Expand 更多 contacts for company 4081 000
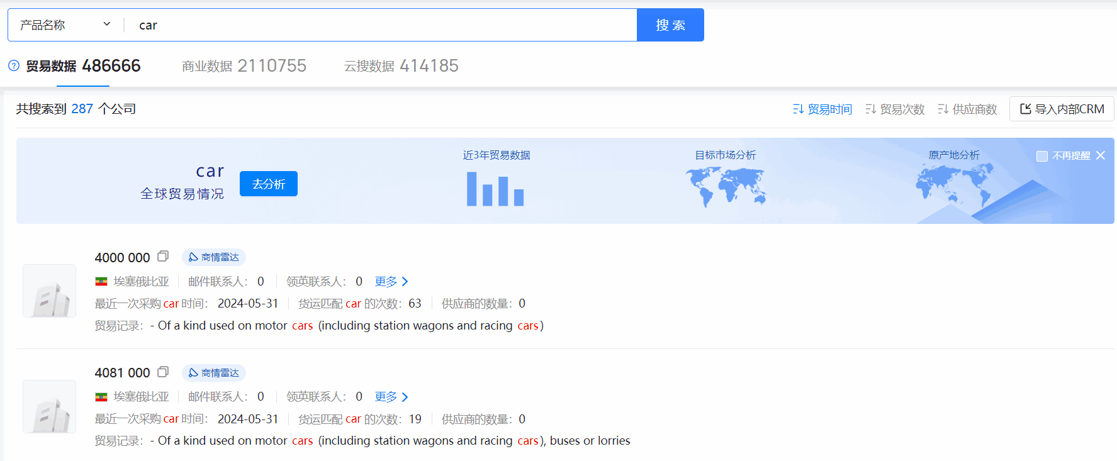 click(x=391, y=397)
